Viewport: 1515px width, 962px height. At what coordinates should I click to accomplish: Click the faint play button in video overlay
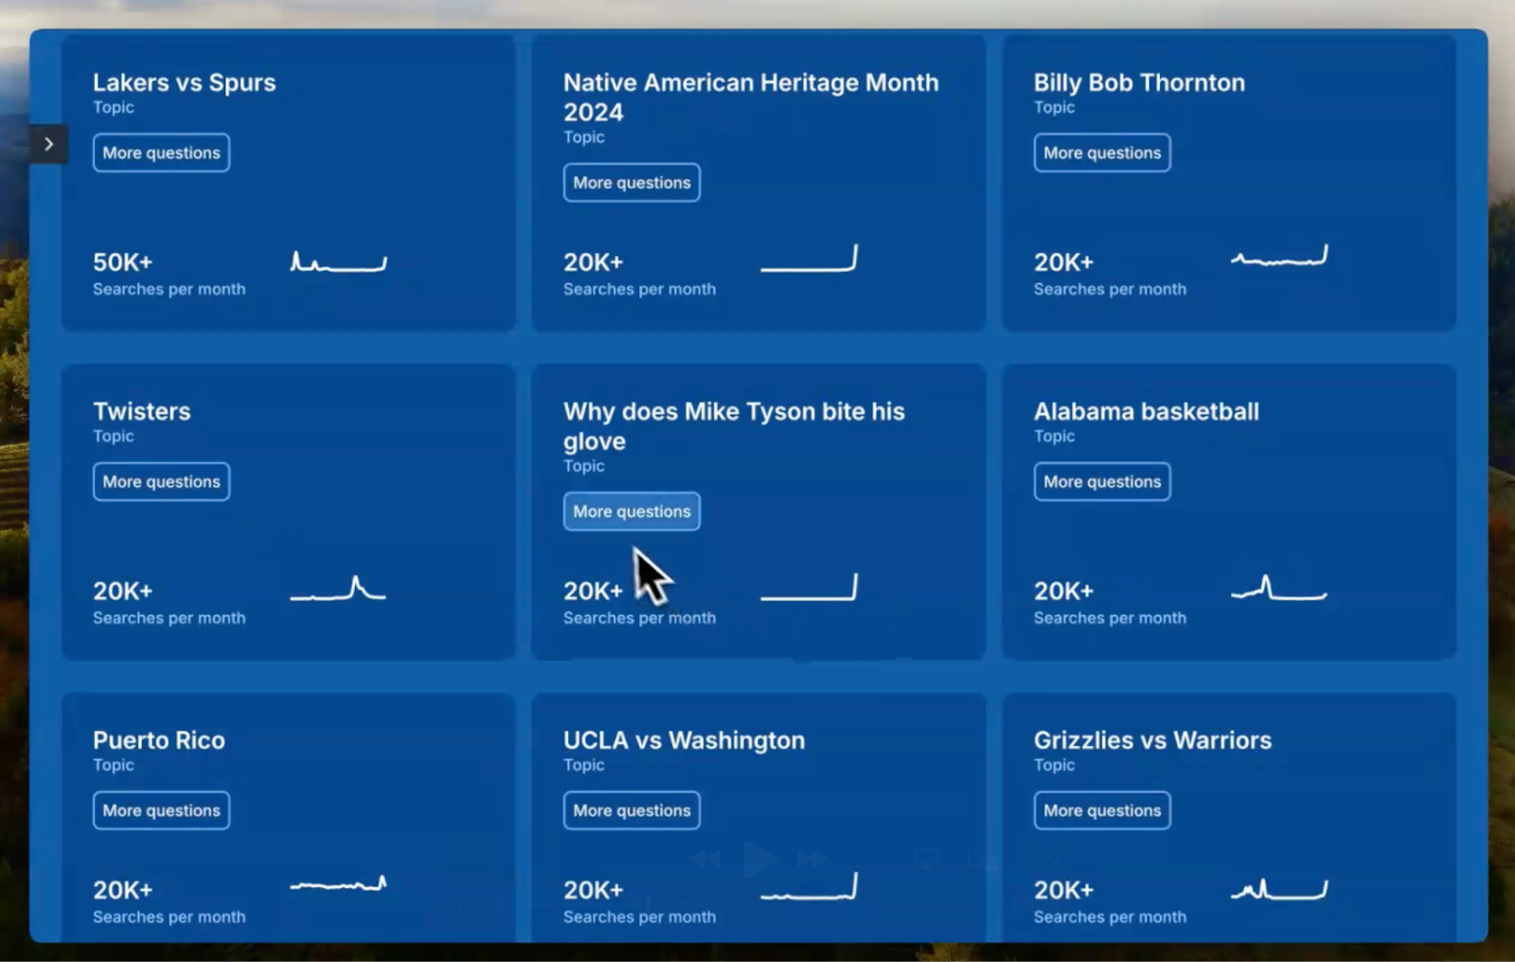(758, 858)
